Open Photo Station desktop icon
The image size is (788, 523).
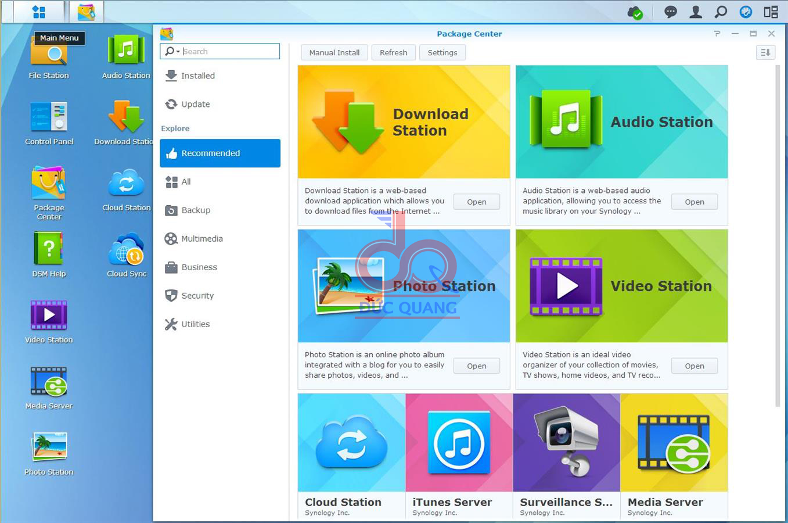click(49, 454)
